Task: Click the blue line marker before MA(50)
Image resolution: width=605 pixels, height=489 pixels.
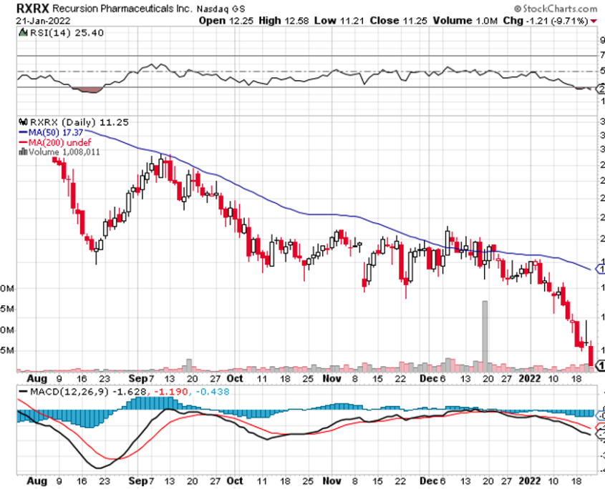Action: (x=23, y=132)
